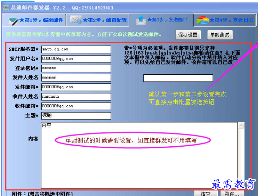Open the step 1 编辑邮件 tab
This screenshot has width=258, height=196.
point(35,20)
